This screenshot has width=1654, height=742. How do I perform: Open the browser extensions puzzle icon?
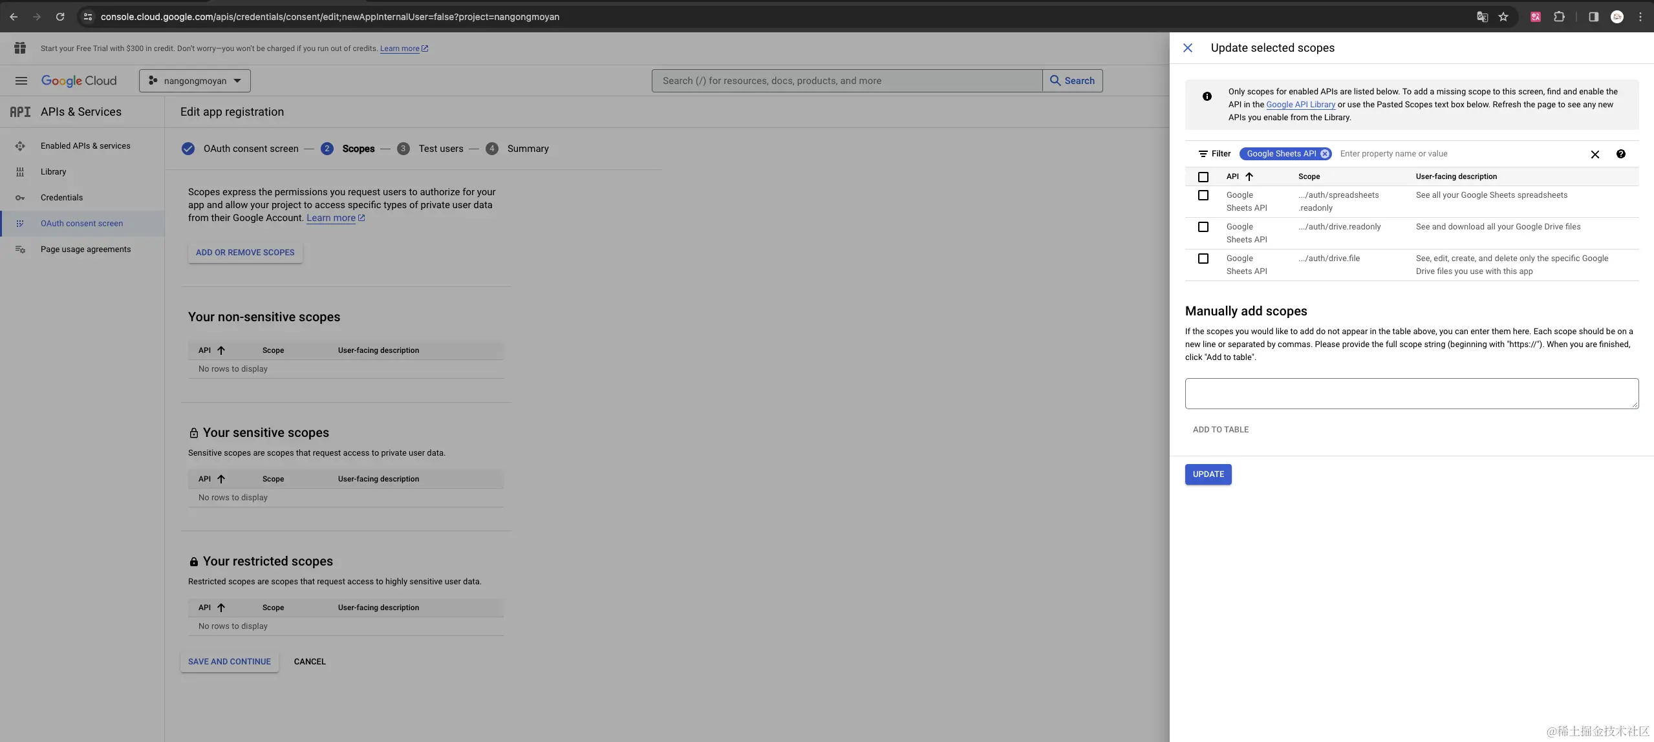point(1559,17)
